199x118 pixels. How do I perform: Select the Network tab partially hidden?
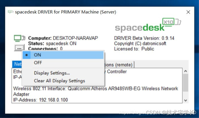click(17, 64)
